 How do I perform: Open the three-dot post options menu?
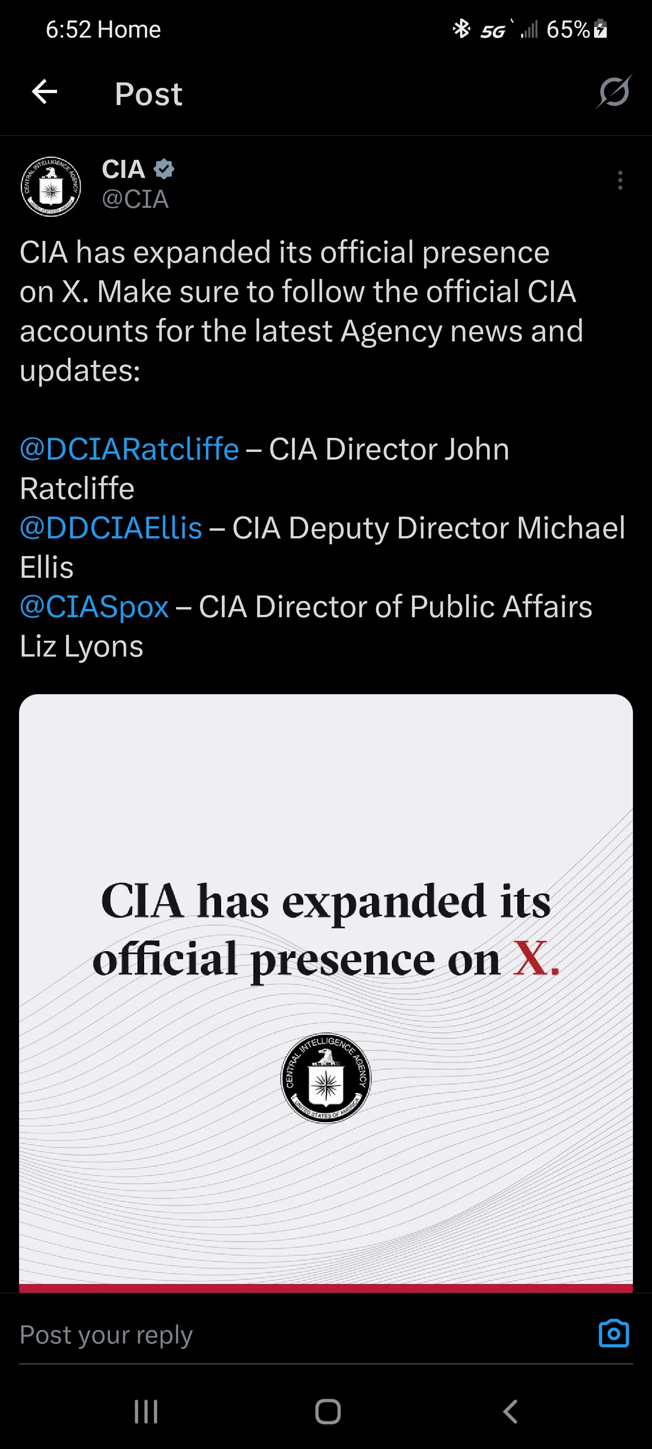620,181
